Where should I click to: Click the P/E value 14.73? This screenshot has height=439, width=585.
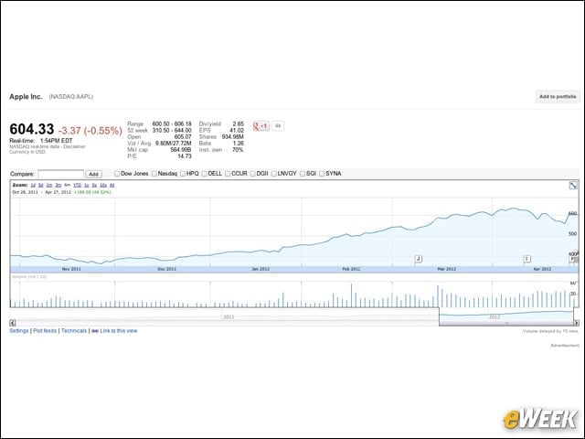185,156
